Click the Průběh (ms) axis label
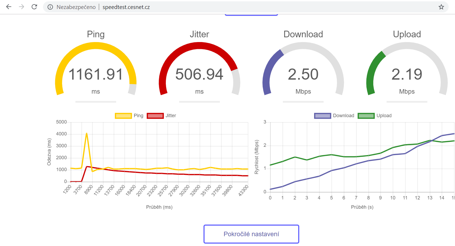 point(159,207)
